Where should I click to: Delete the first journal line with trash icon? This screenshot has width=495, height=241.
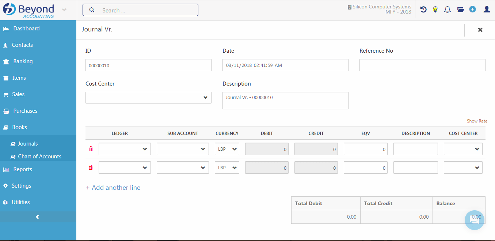[91, 149]
